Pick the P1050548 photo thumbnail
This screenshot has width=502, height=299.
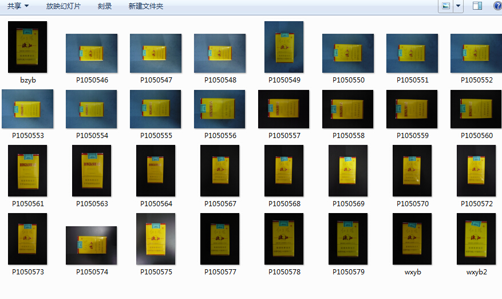point(220,53)
